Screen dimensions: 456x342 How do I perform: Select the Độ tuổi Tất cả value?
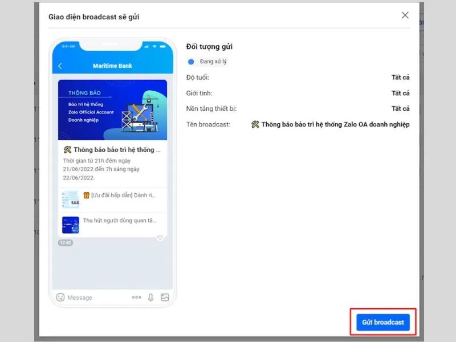401,78
